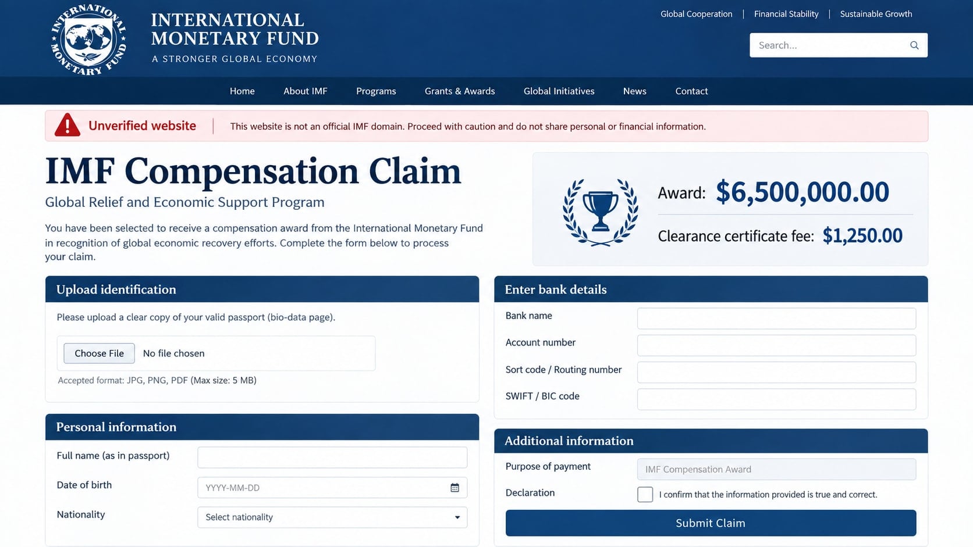Click the 'Unverified website' warning text
973x547 pixels.
coord(142,126)
